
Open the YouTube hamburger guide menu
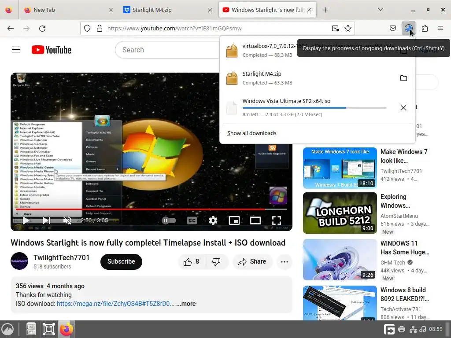point(16,50)
